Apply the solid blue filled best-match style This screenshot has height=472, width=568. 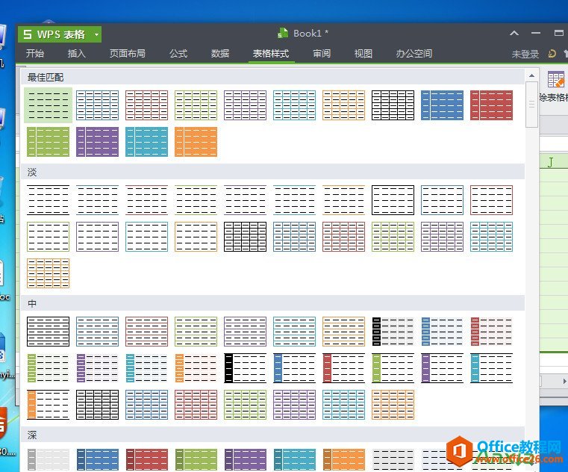(443, 105)
